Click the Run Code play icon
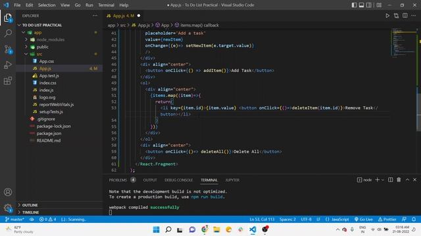 (387, 16)
